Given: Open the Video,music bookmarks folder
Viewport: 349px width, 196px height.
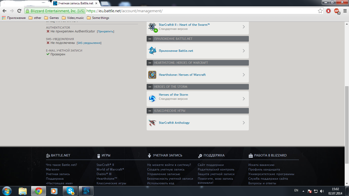Looking at the screenshot, I should tap(73, 18).
